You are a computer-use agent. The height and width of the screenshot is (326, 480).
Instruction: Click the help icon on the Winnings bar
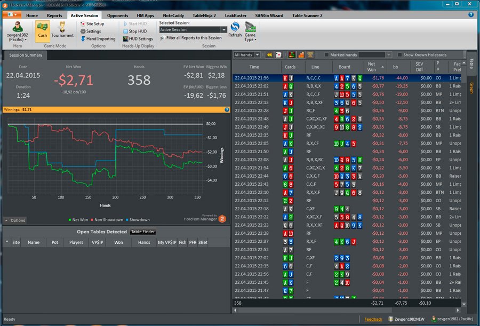[x=227, y=109]
